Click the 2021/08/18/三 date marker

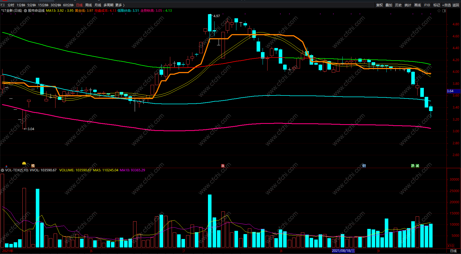click(343, 251)
